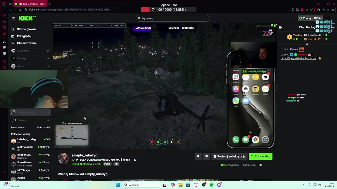Screen dimensions: 337x189
Task: Click the 18+ tag
Action: (x=116, y=164)
